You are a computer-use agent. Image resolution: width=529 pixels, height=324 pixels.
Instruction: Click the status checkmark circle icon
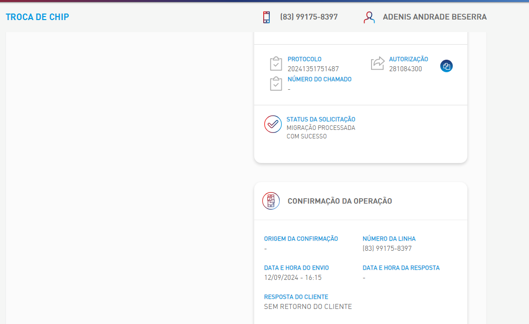click(x=273, y=124)
